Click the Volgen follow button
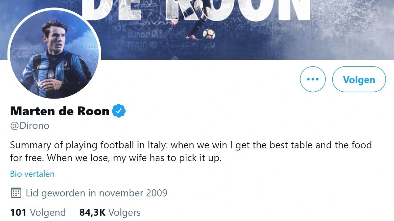The width and height of the screenshot is (394, 221). pos(359,79)
